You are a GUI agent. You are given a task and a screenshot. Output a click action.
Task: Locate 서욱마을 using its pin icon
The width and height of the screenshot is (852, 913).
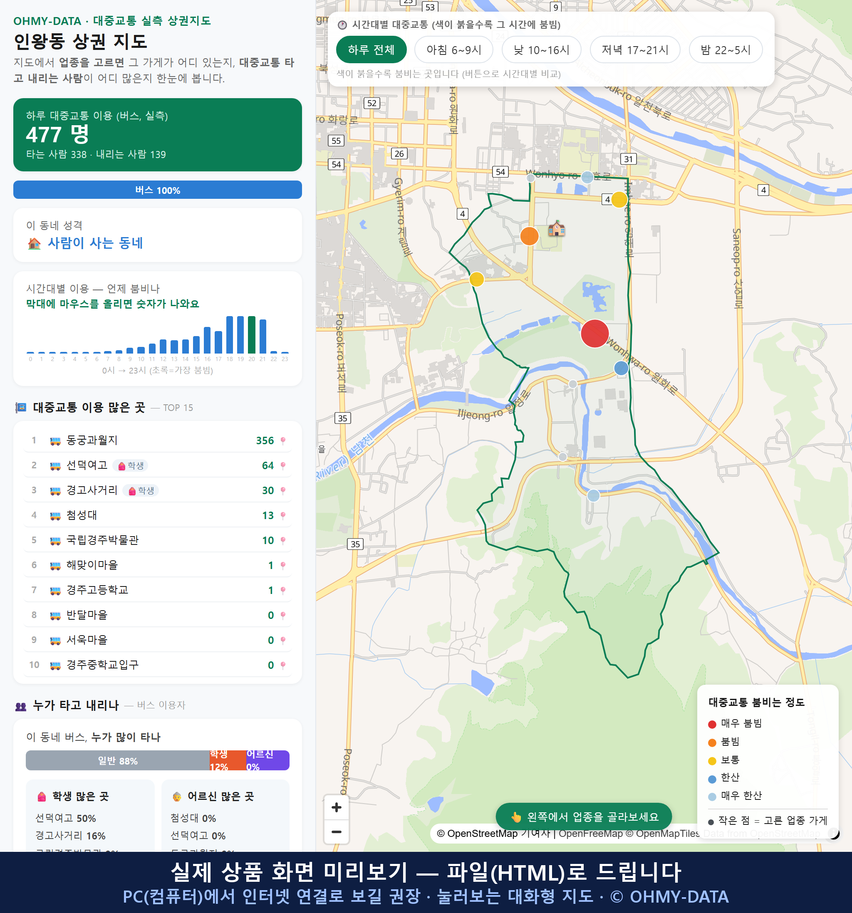[x=283, y=640]
